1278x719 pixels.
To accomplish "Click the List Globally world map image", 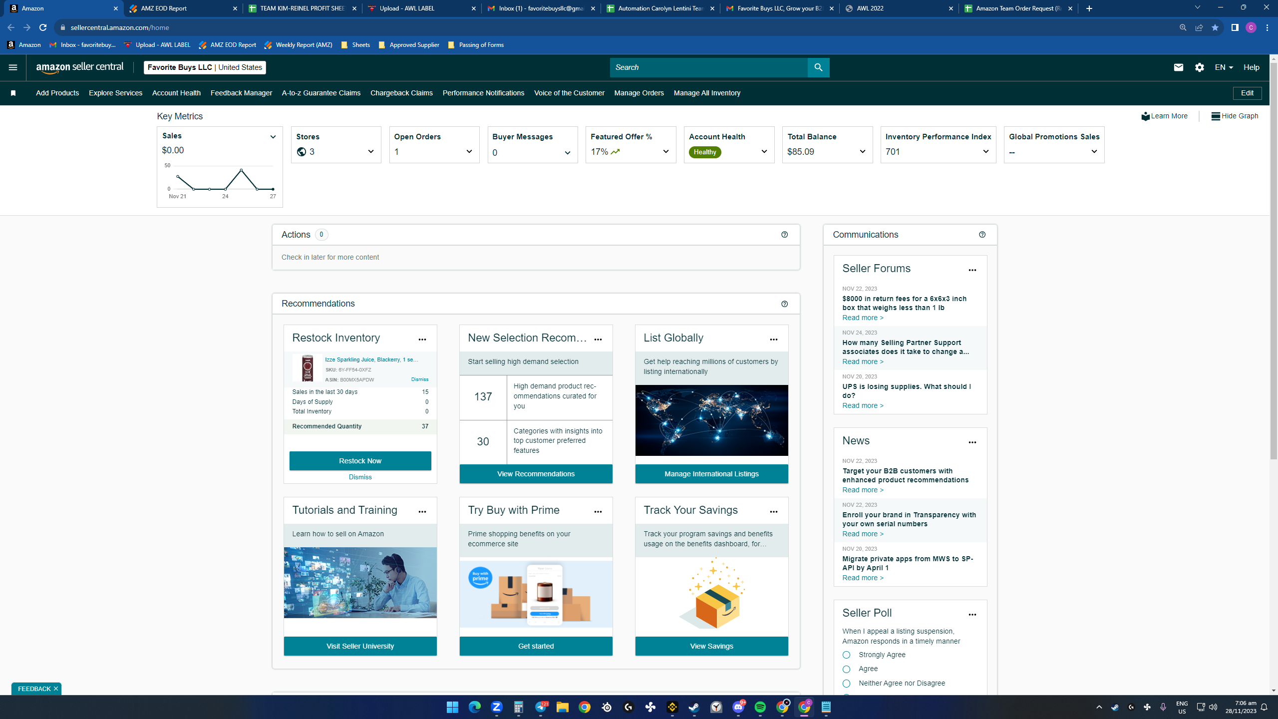I will point(712,420).
